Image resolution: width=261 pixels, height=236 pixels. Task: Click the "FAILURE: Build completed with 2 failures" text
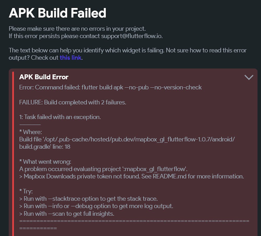click(73, 102)
